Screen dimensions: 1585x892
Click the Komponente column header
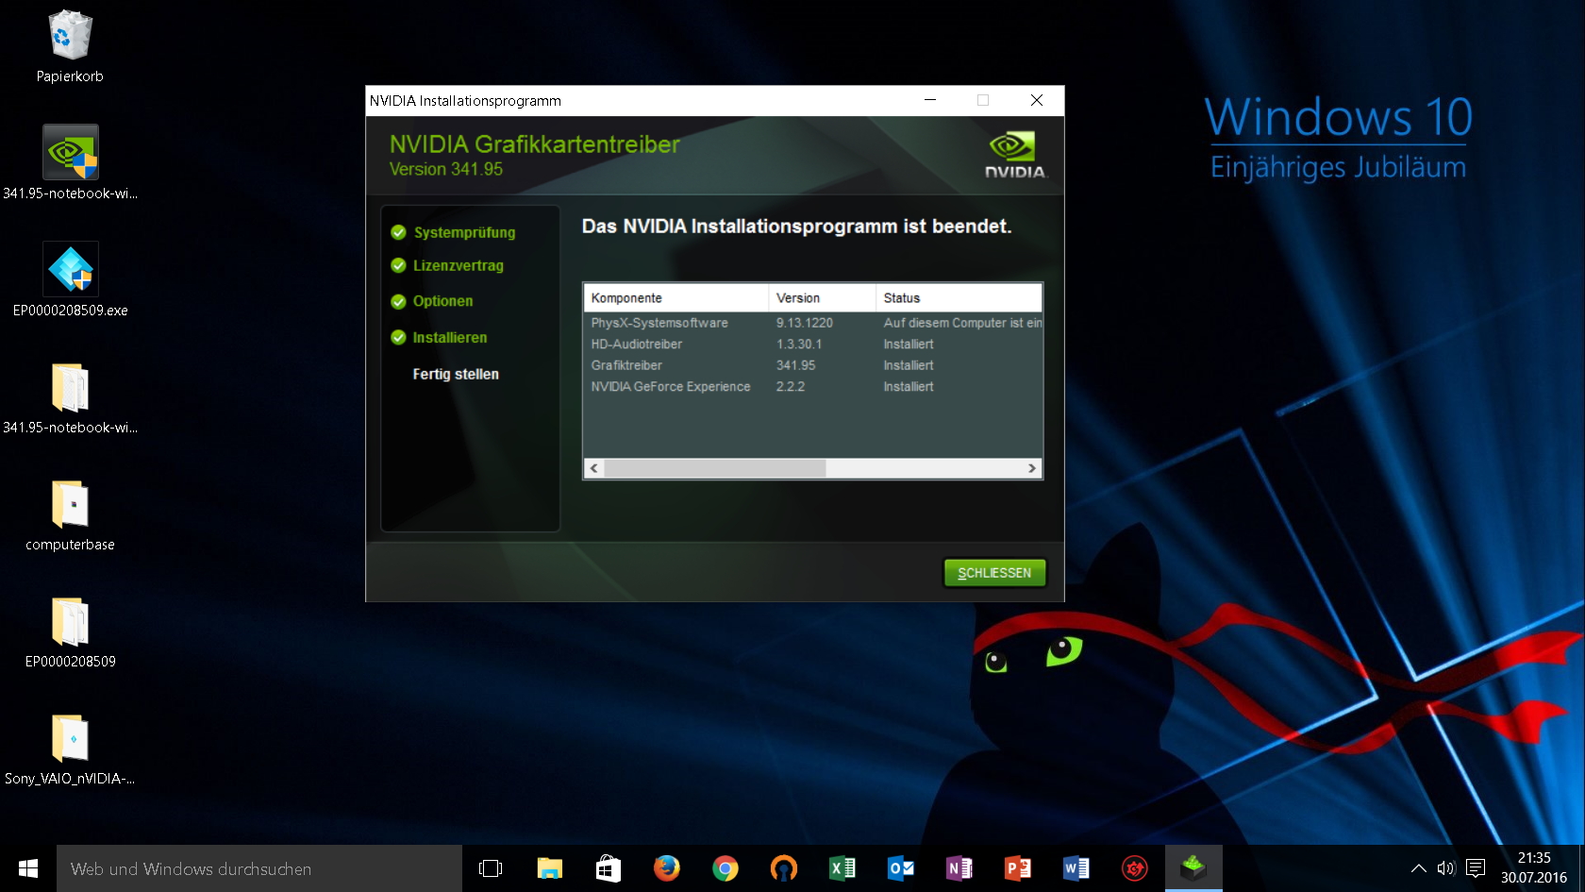coord(676,297)
